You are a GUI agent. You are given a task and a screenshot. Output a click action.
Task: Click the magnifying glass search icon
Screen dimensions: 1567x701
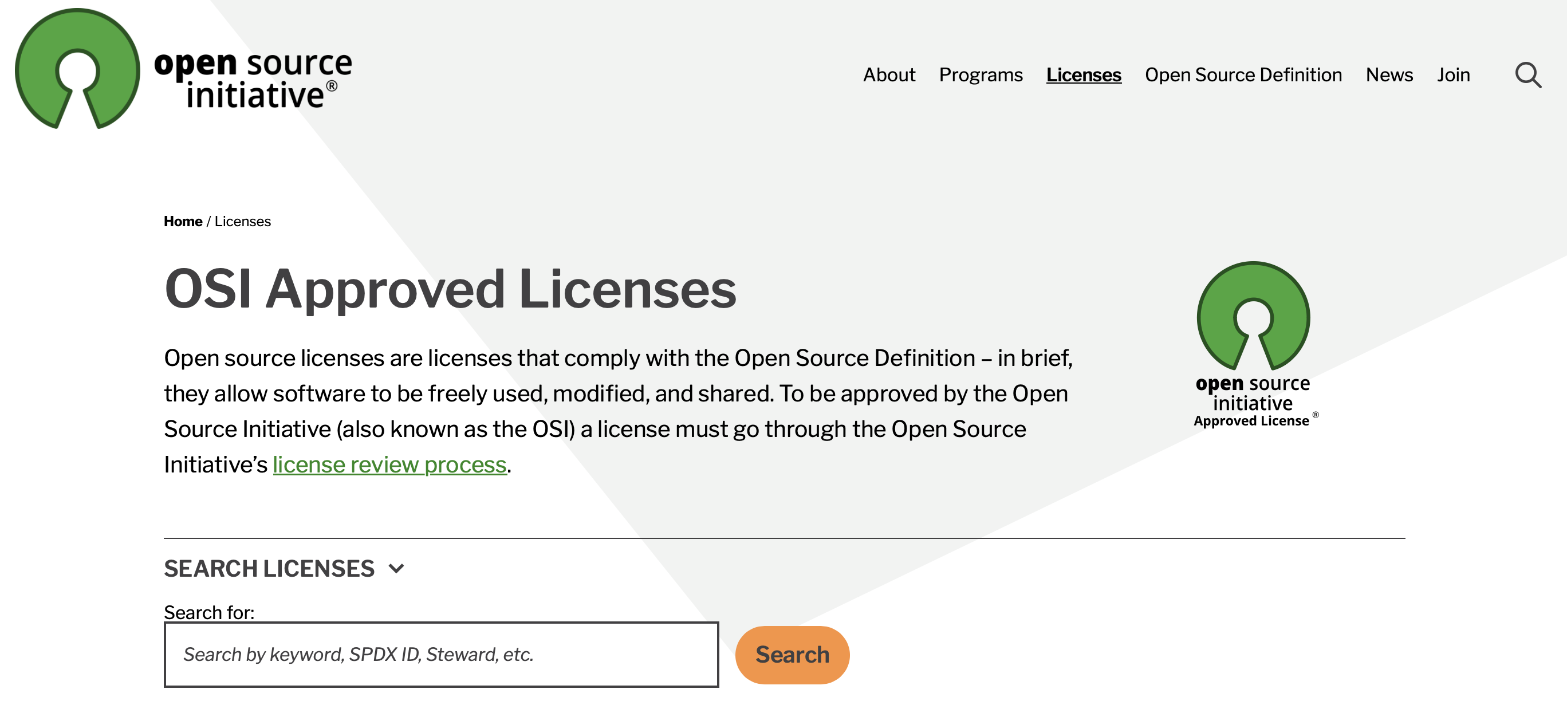click(x=1527, y=75)
